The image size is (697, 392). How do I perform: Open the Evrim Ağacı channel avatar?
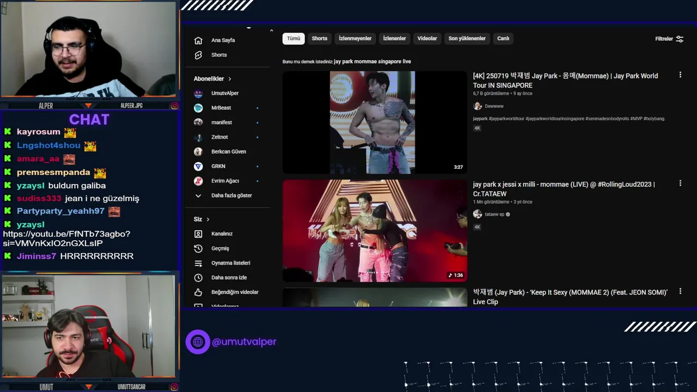point(198,181)
